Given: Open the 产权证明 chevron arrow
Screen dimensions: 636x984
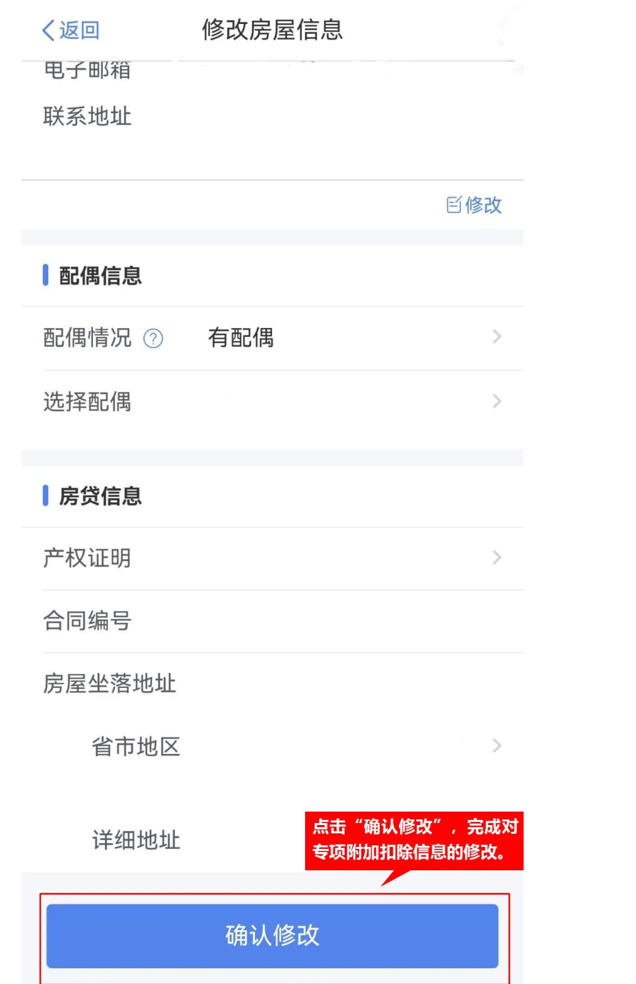Looking at the screenshot, I should [497, 558].
